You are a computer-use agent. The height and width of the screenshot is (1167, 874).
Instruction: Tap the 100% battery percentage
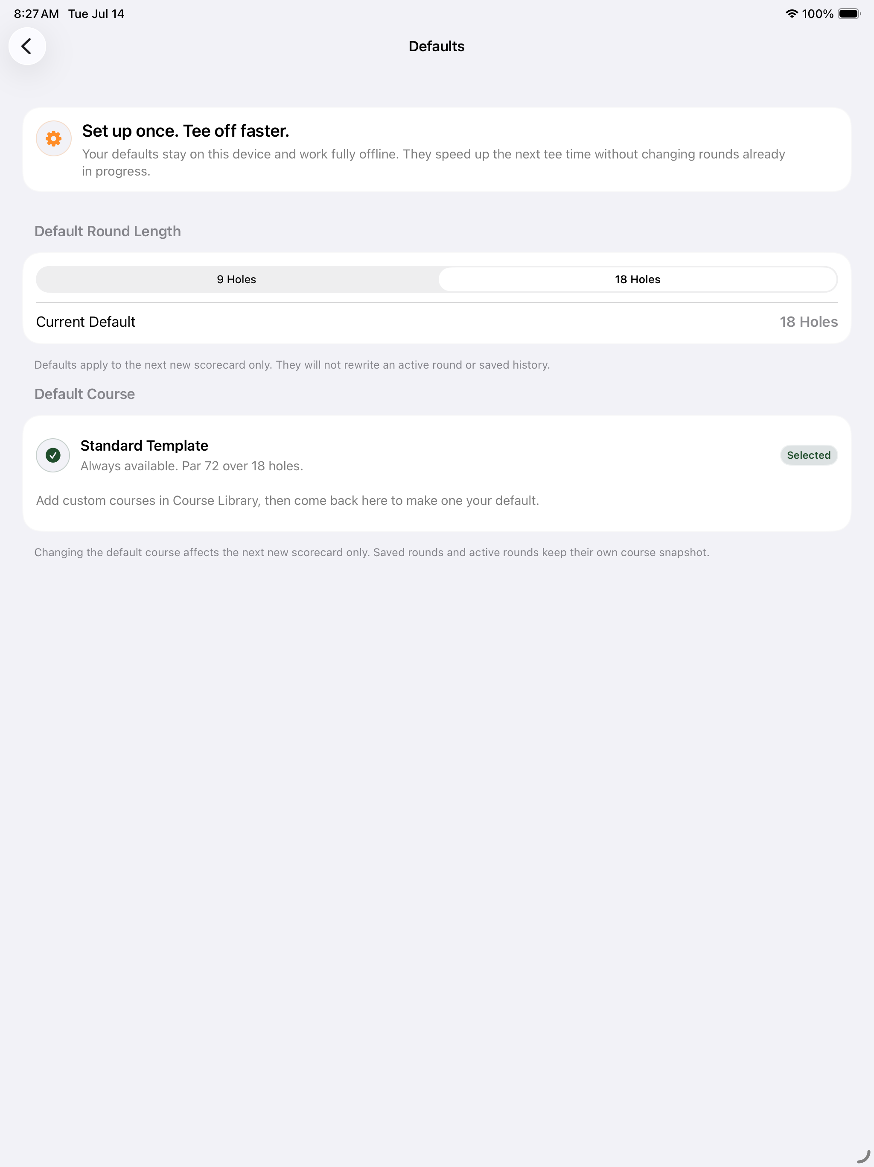click(818, 14)
